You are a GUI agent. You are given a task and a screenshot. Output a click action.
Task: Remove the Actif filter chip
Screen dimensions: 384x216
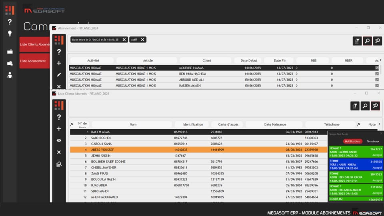tap(142, 40)
